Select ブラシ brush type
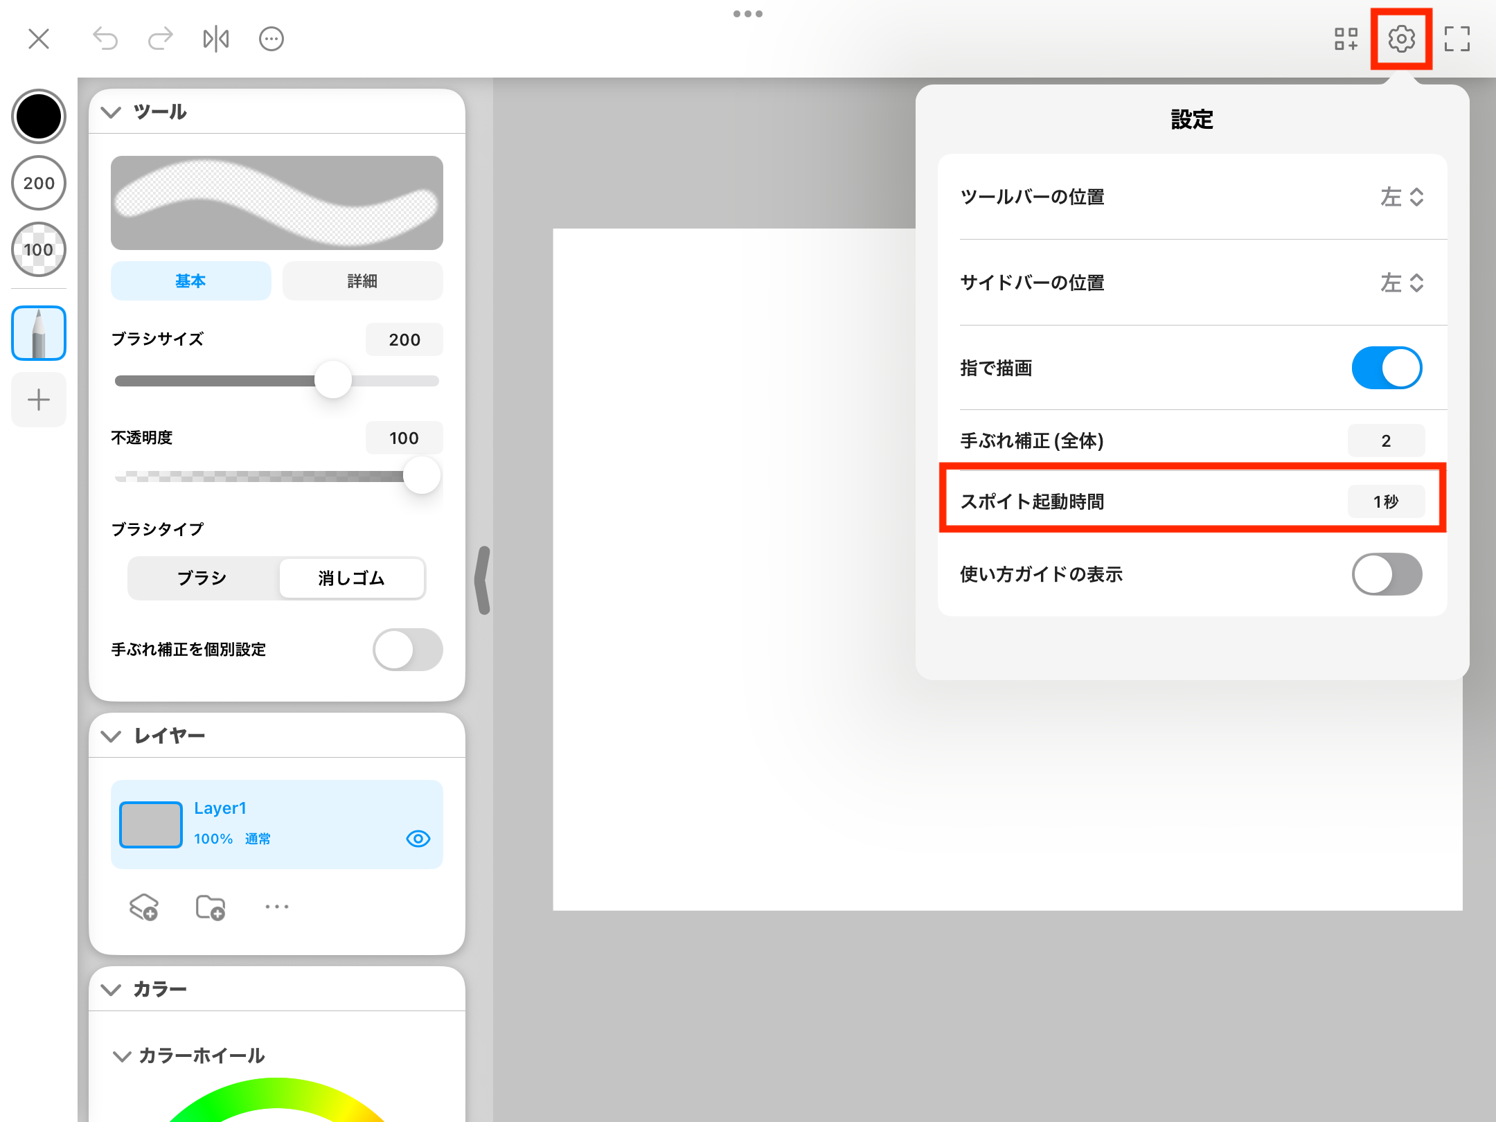The width and height of the screenshot is (1496, 1122). [202, 578]
